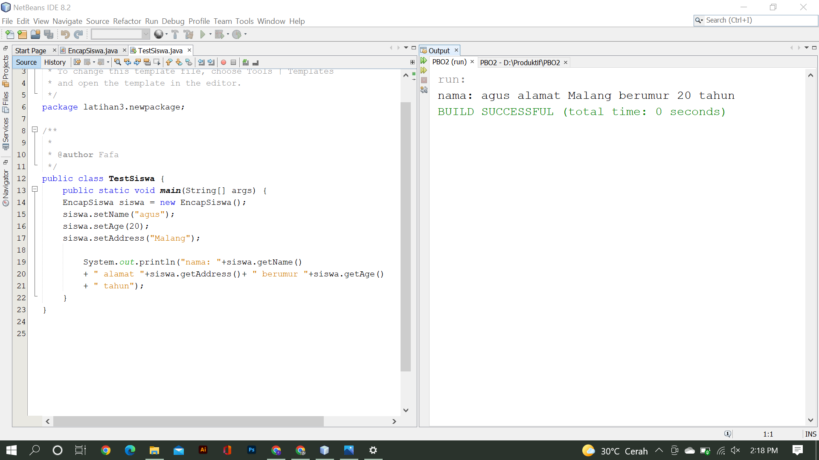Click the Clean and Build broom icon
The image size is (819, 460).
(x=189, y=34)
